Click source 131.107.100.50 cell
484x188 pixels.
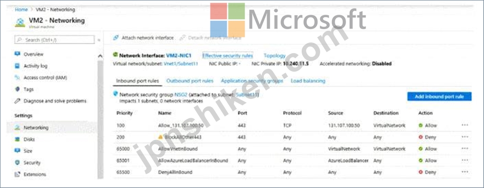tap(343, 126)
